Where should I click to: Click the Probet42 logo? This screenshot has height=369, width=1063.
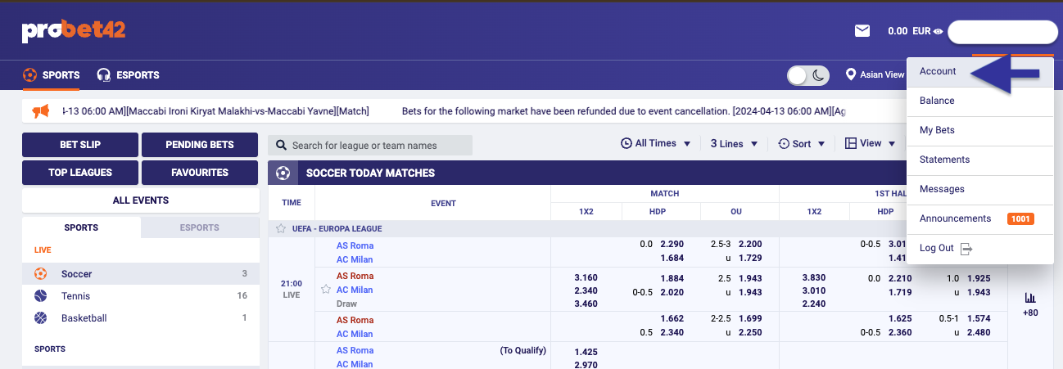[x=74, y=32]
